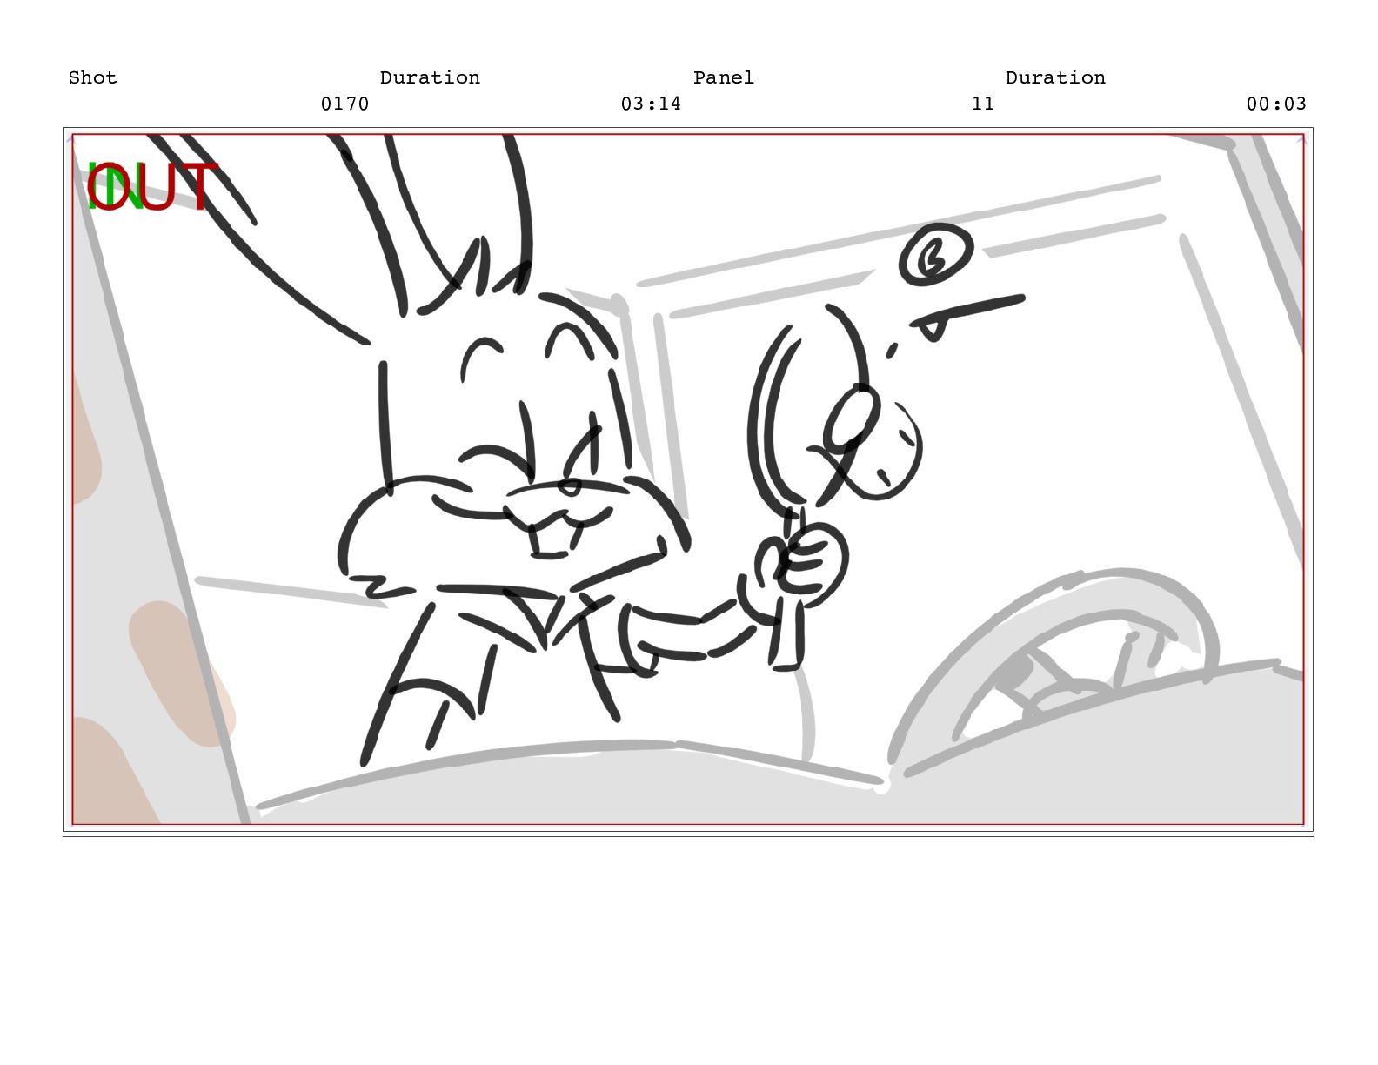Click the red "OUT" marker on the panel
The image size is (1378, 1065).
click(x=152, y=187)
